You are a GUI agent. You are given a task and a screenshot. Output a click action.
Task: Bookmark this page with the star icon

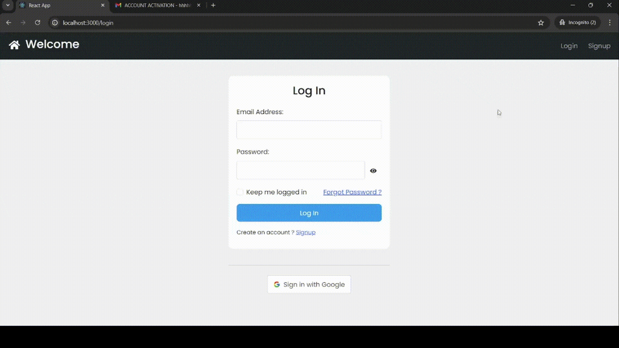(x=541, y=23)
